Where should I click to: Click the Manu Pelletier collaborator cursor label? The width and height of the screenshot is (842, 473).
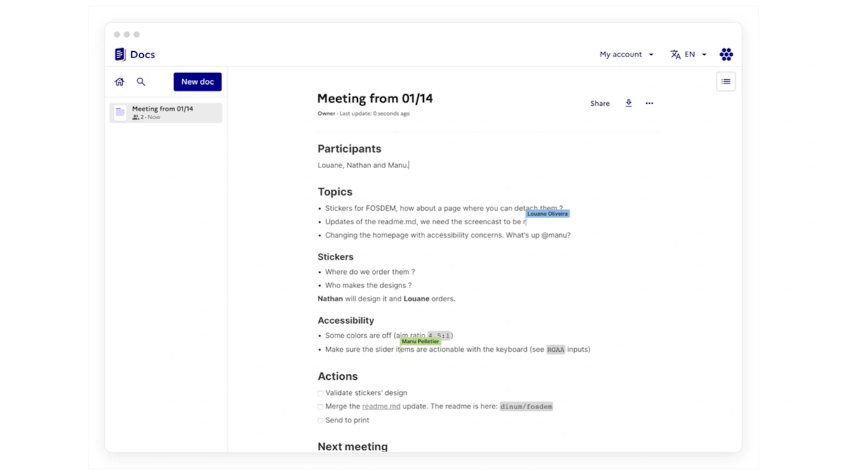tap(420, 342)
